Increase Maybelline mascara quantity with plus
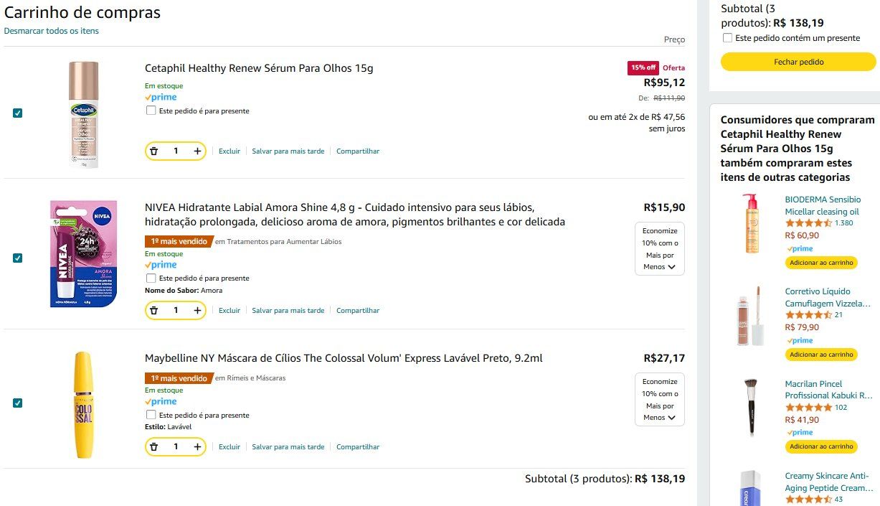Image resolution: width=880 pixels, height=506 pixels. pos(197,446)
